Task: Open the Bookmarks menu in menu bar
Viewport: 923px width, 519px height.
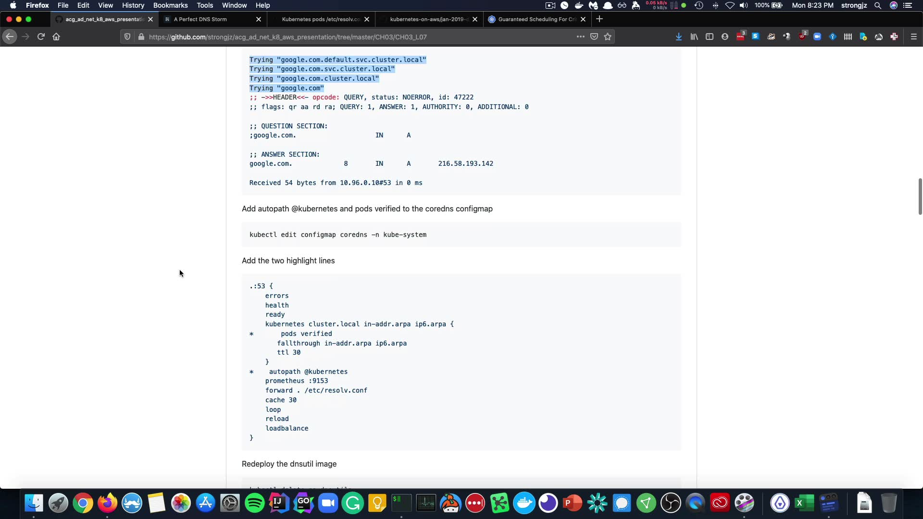Action: 170,5
